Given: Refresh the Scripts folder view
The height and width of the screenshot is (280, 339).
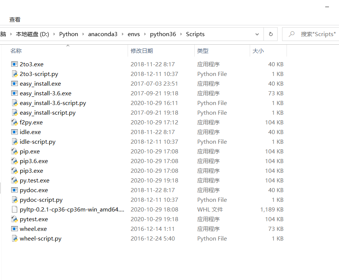Looking at the screenshot, I should click(271, 34).
